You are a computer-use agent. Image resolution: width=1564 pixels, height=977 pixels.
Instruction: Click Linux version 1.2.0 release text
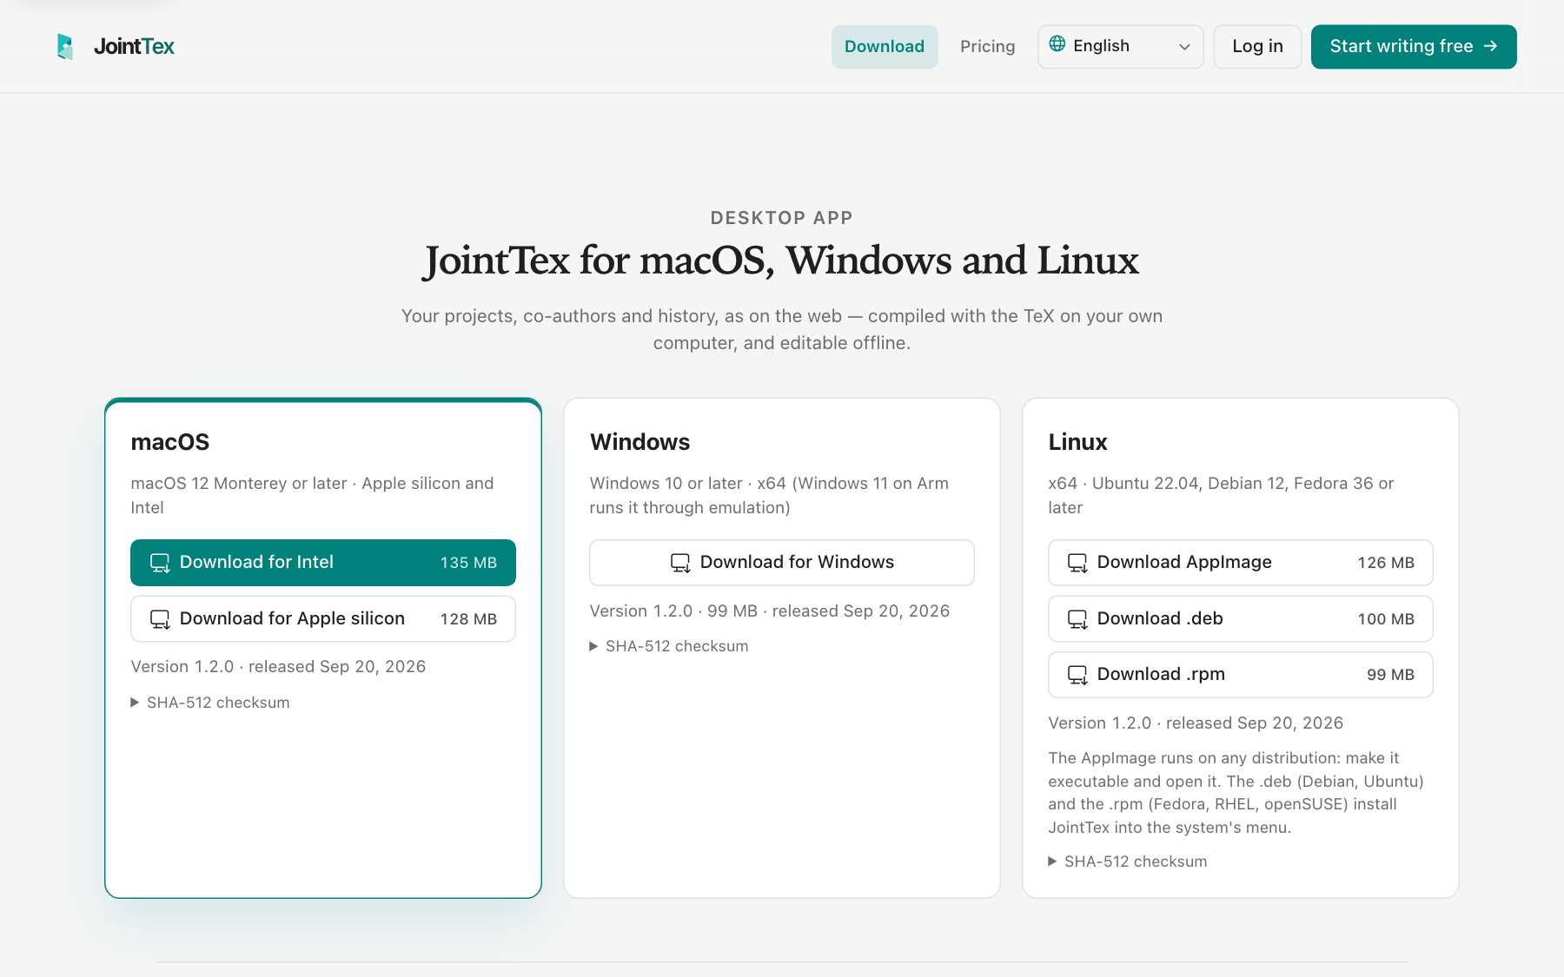pos(1196,723)
